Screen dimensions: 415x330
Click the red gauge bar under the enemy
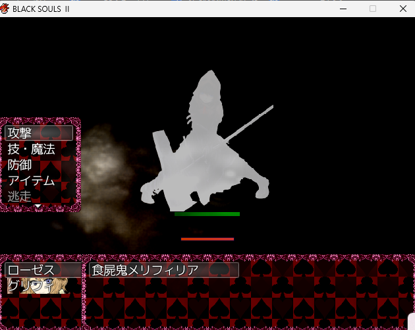point(207,239)
